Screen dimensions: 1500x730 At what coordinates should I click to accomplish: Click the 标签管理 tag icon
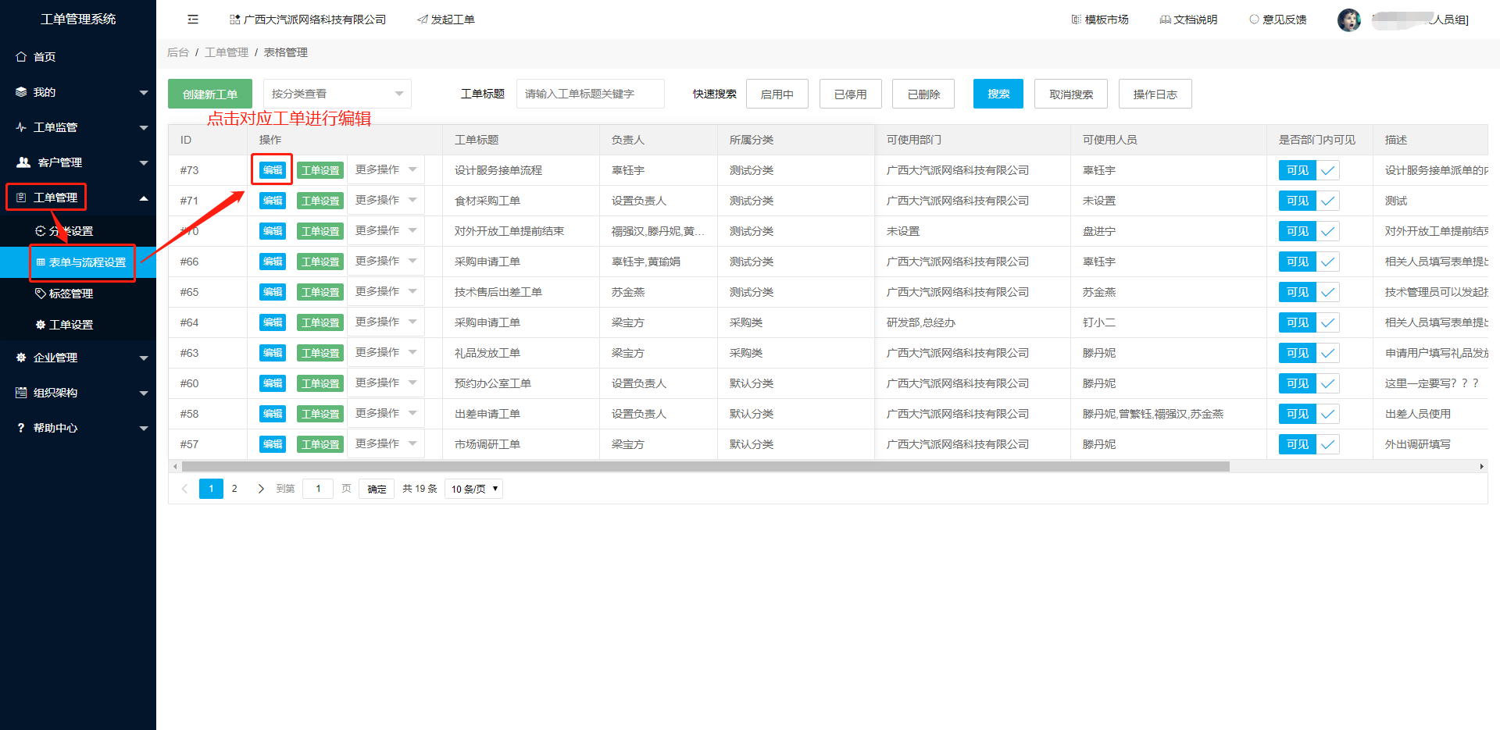coord(41,294)
